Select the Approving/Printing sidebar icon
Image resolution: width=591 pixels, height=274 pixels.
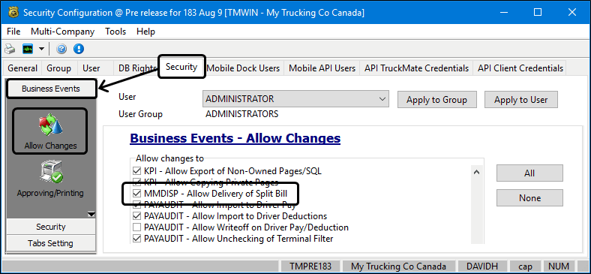coord(50,179)
